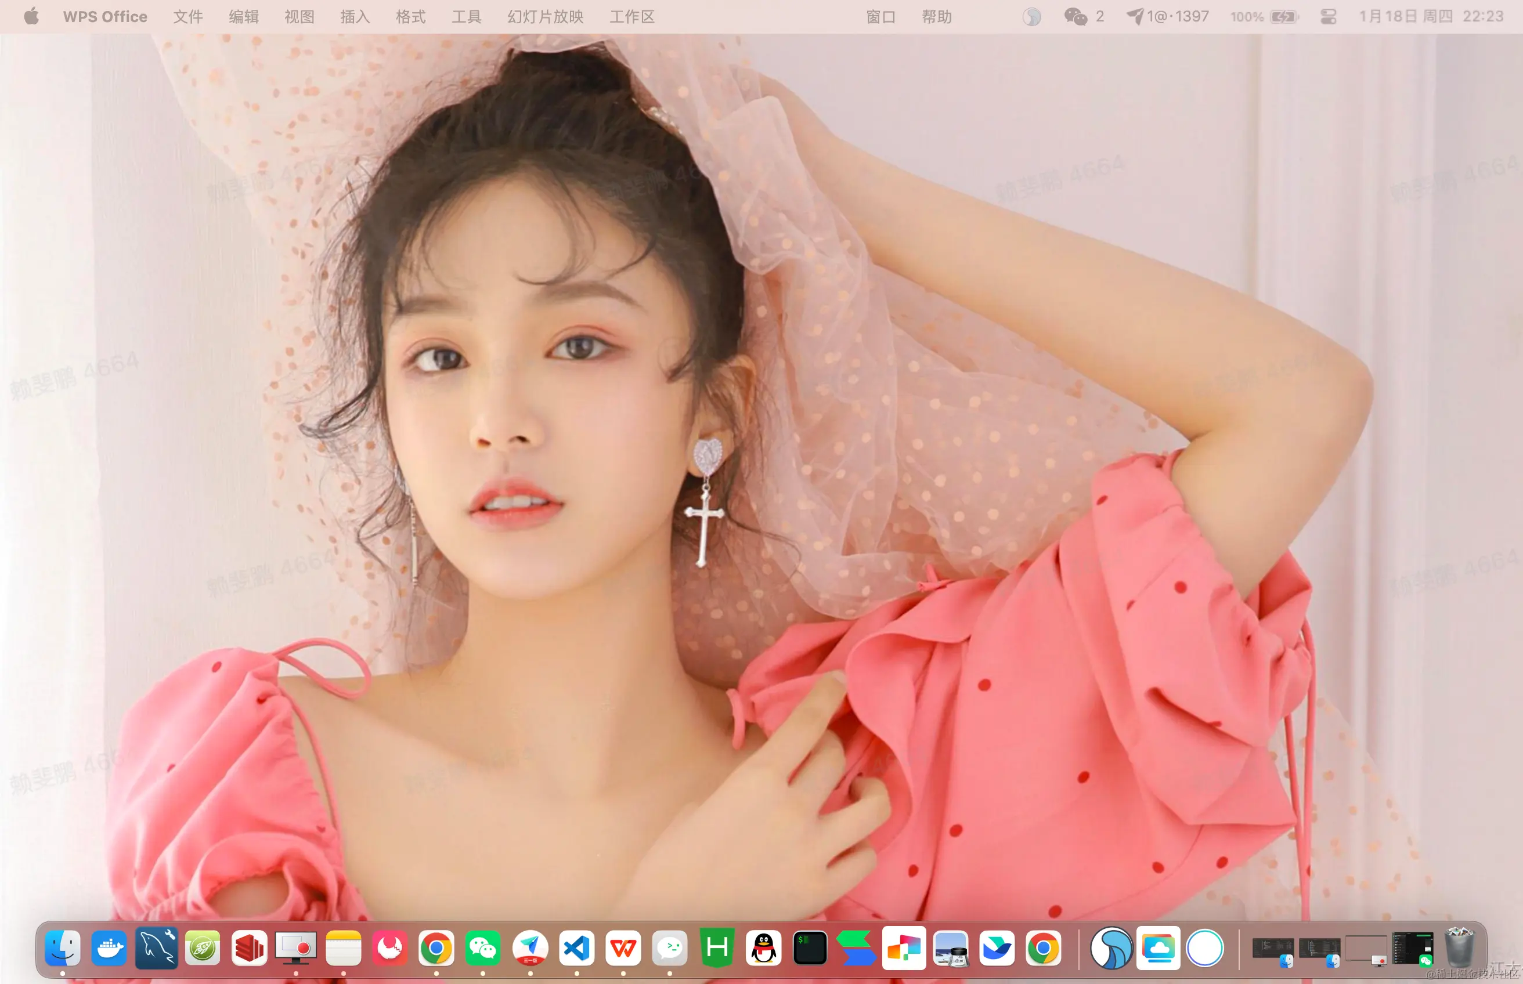Launch the QQ penguin app

tap(763, 948)
